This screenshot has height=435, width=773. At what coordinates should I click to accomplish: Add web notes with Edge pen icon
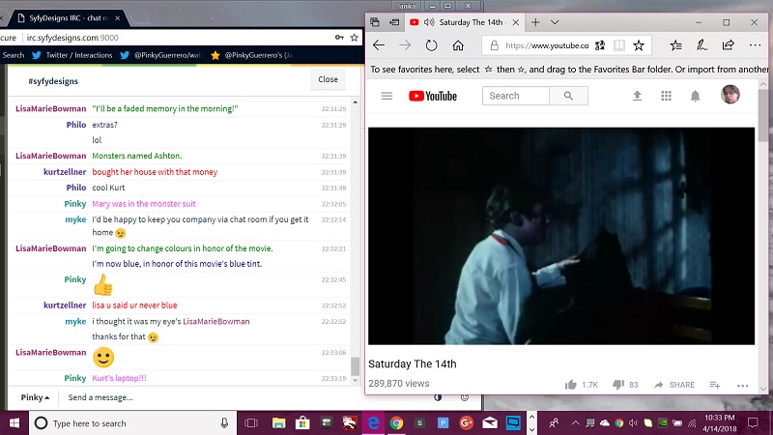[x=701, y=45]
